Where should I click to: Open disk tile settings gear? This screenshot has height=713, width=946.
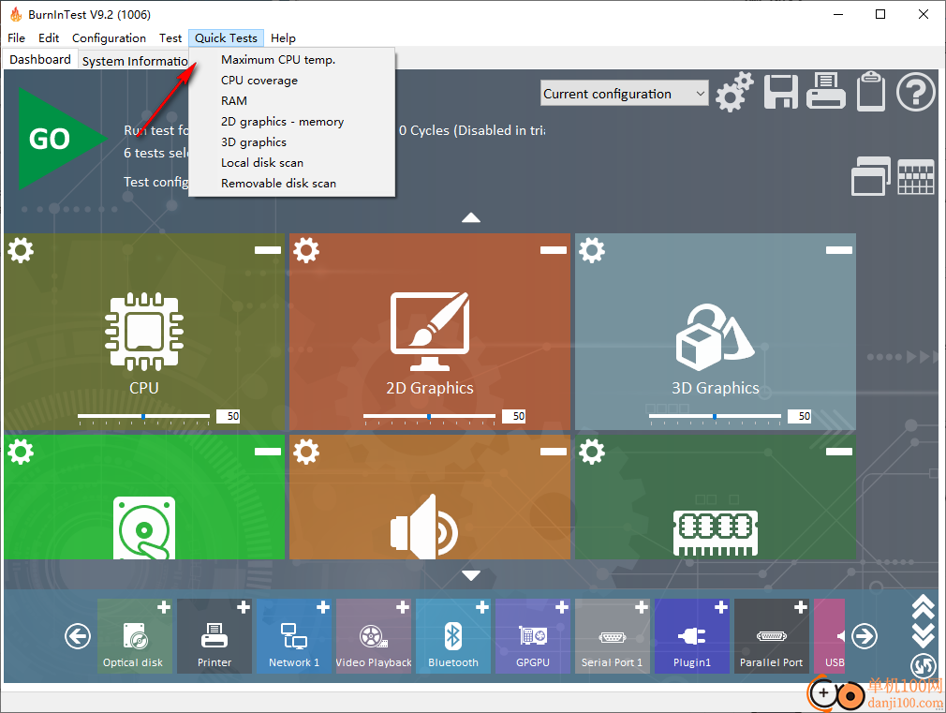click(x=21, y=452)
